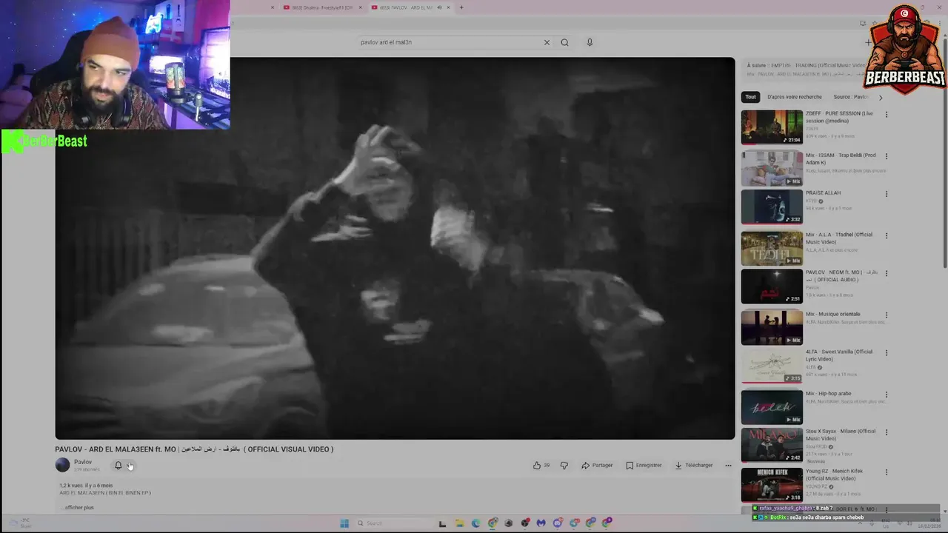Image resolution: width=948 pixels, height=533 pixels.
Task: Open PRAISE ALLAH video title
Action: pyautogui.click(x=823, y=192)
